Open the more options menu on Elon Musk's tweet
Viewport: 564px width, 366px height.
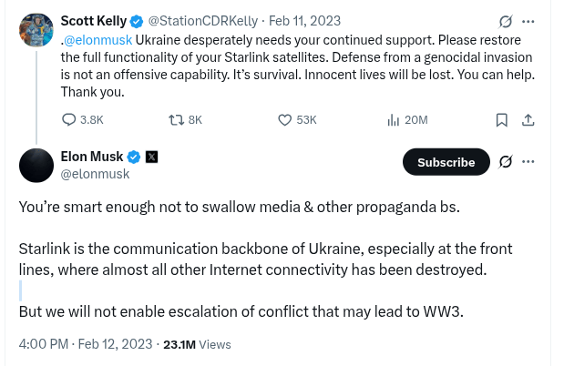530,162
